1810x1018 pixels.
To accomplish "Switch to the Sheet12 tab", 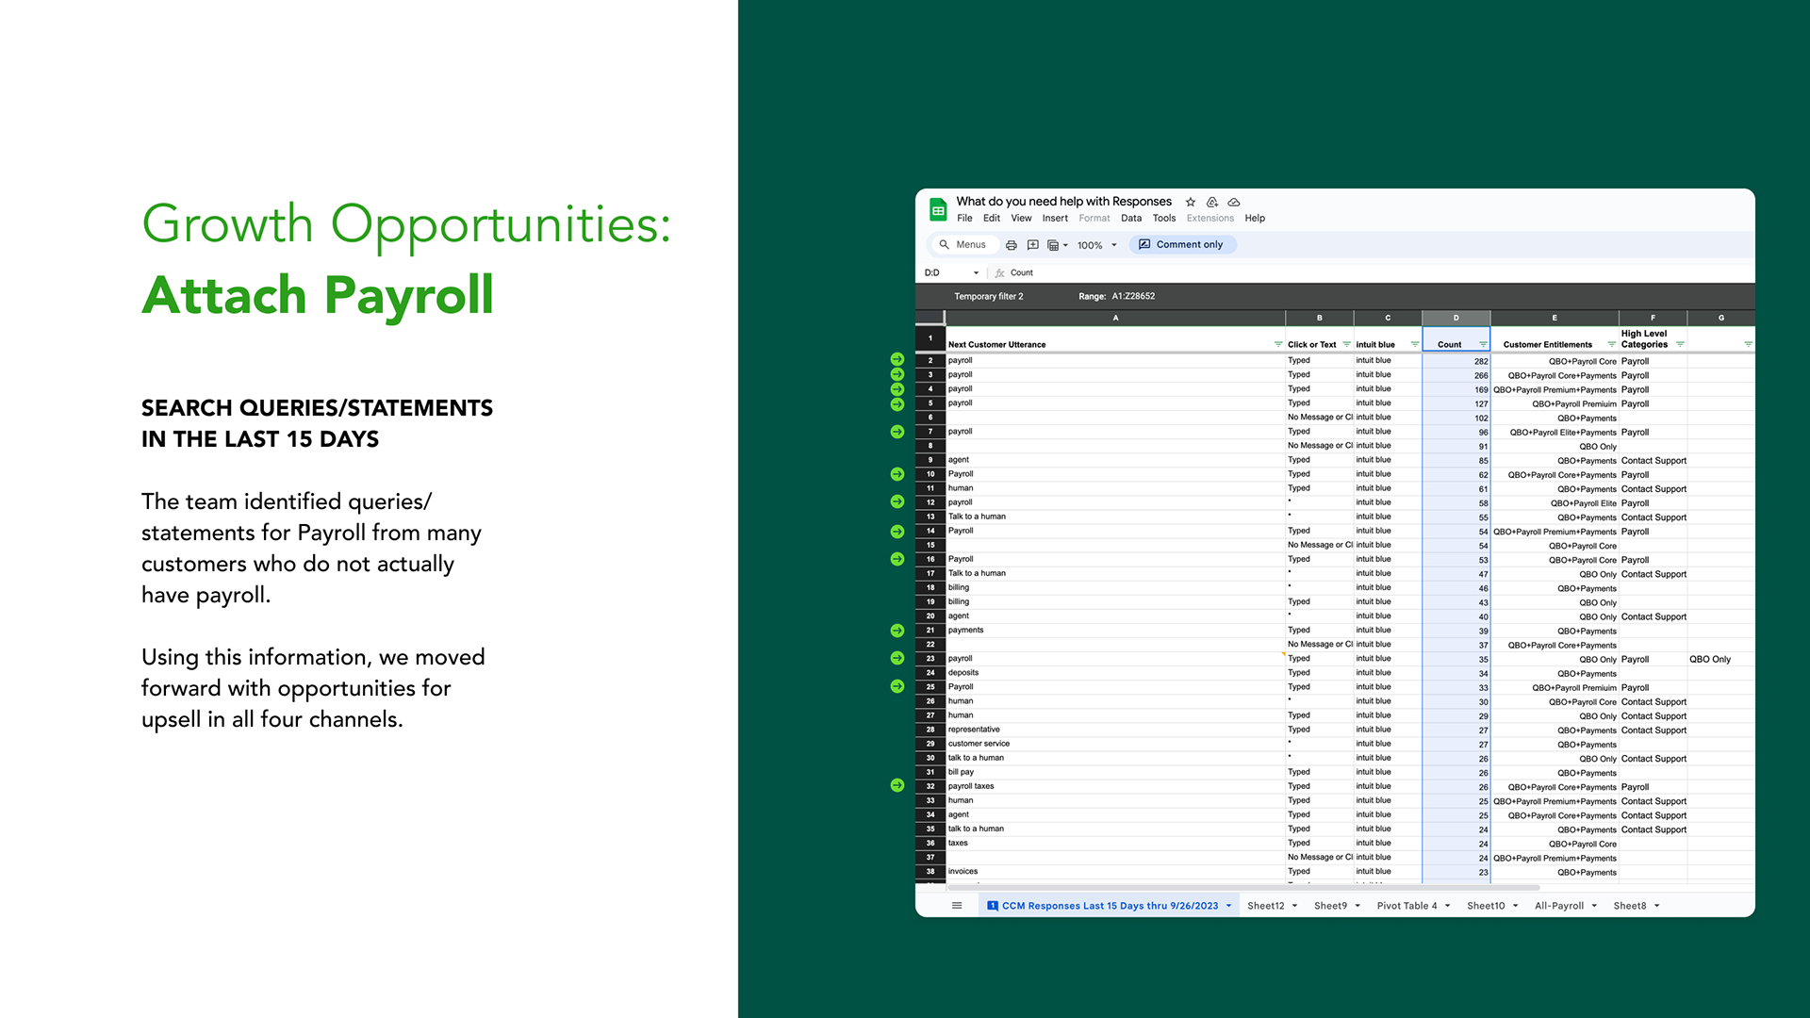I will [x=1266, y=906].
